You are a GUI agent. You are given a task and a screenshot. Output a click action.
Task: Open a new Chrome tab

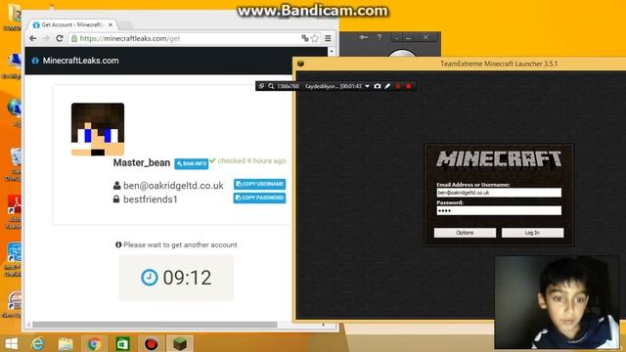point(125,25)
